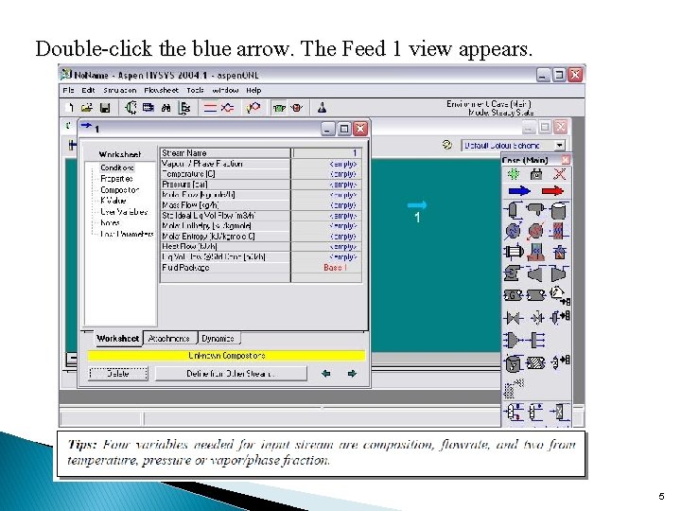
Task: Select the Worksheet tab at bottom
Action: [x=117, y=338]
